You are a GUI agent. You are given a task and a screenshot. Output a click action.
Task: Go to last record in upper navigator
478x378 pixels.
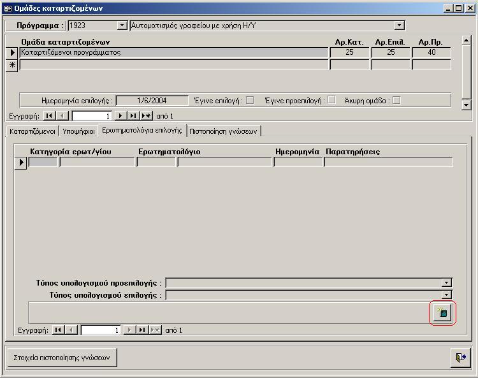click(133, 116)
